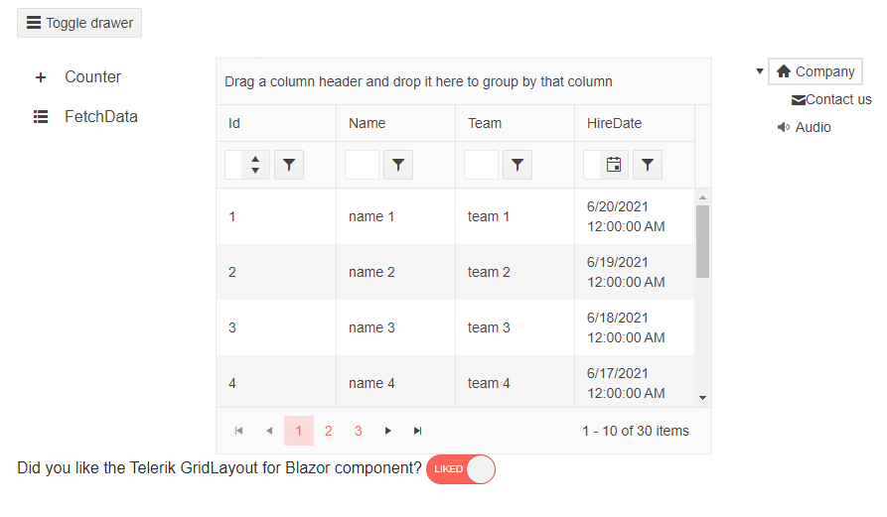Select the Contact us tree item
887x517 pixels.
(x=837, y=99)
